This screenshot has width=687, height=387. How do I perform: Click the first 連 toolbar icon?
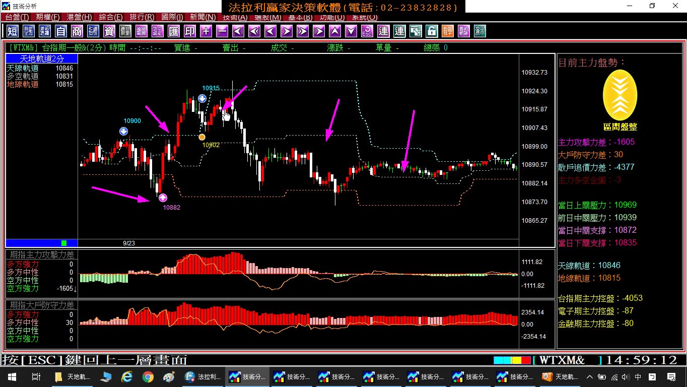click(383, 31)
